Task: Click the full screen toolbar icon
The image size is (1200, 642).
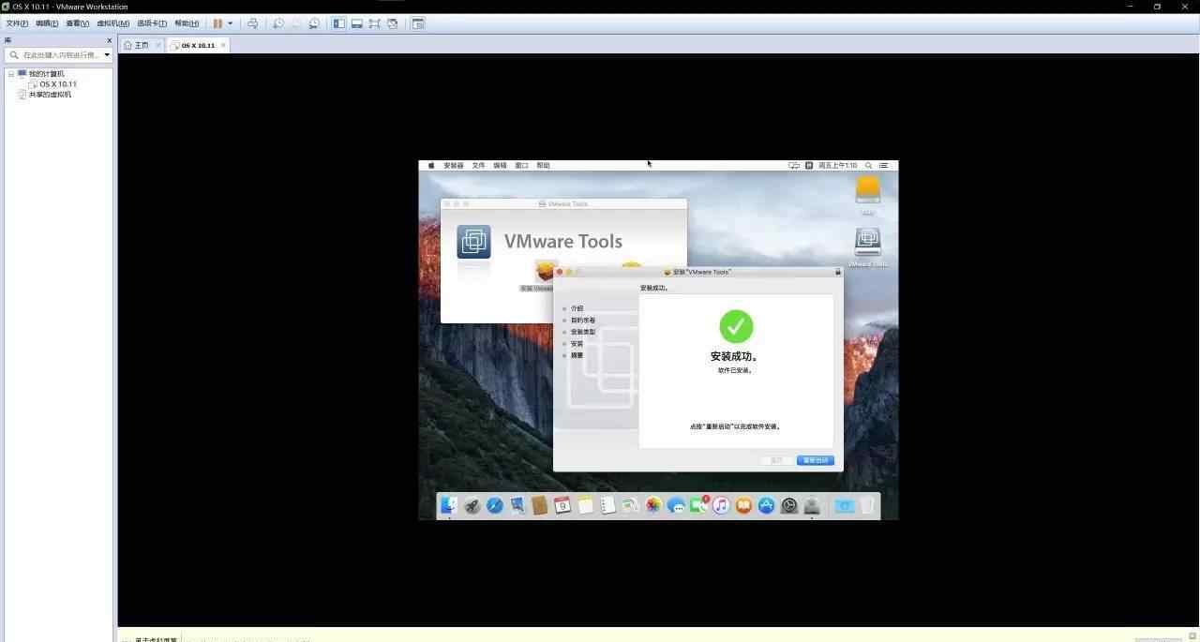Action: (x=375, y=23)
